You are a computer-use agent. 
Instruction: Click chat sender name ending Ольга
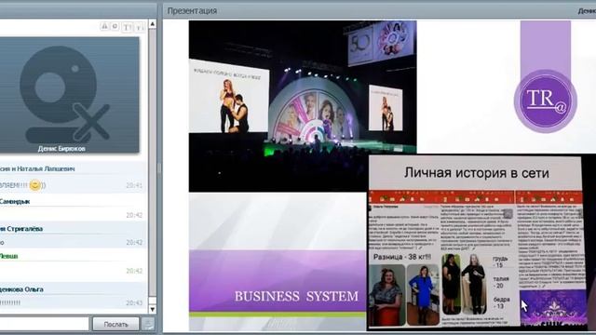21,289
